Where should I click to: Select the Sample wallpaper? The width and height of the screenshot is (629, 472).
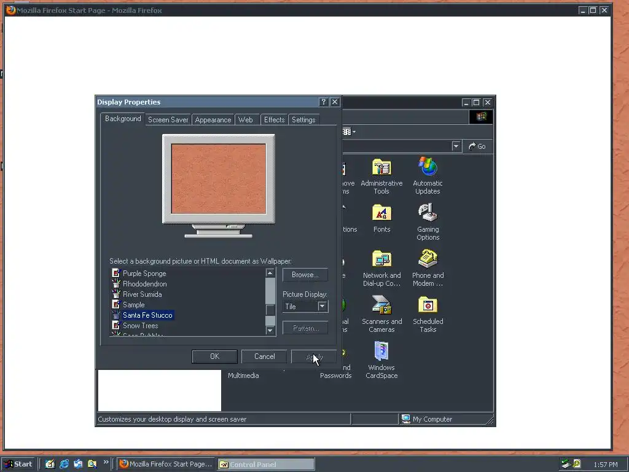point(133,305)
